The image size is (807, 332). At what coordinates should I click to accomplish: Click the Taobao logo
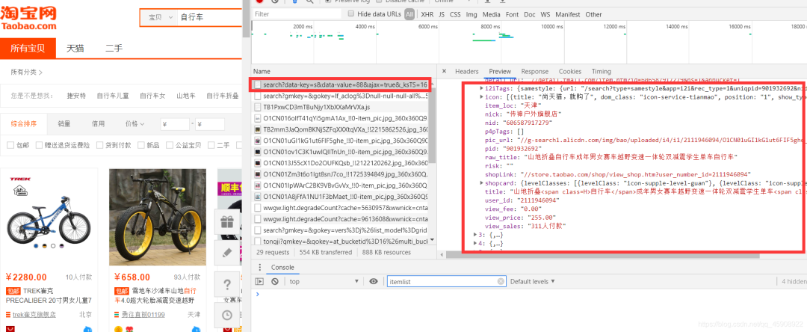coord(29,18)
